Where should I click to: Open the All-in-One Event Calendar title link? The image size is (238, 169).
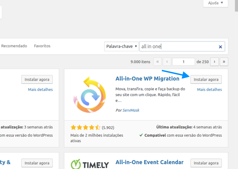pyautogui.click(x=149, y=162)
